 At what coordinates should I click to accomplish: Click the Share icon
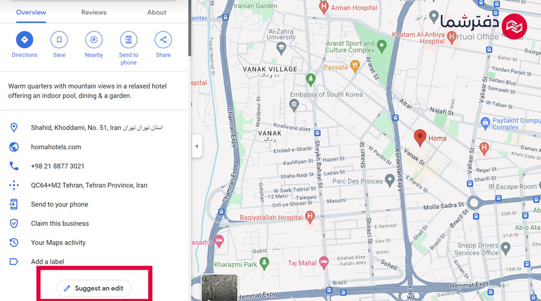(163, 40)
